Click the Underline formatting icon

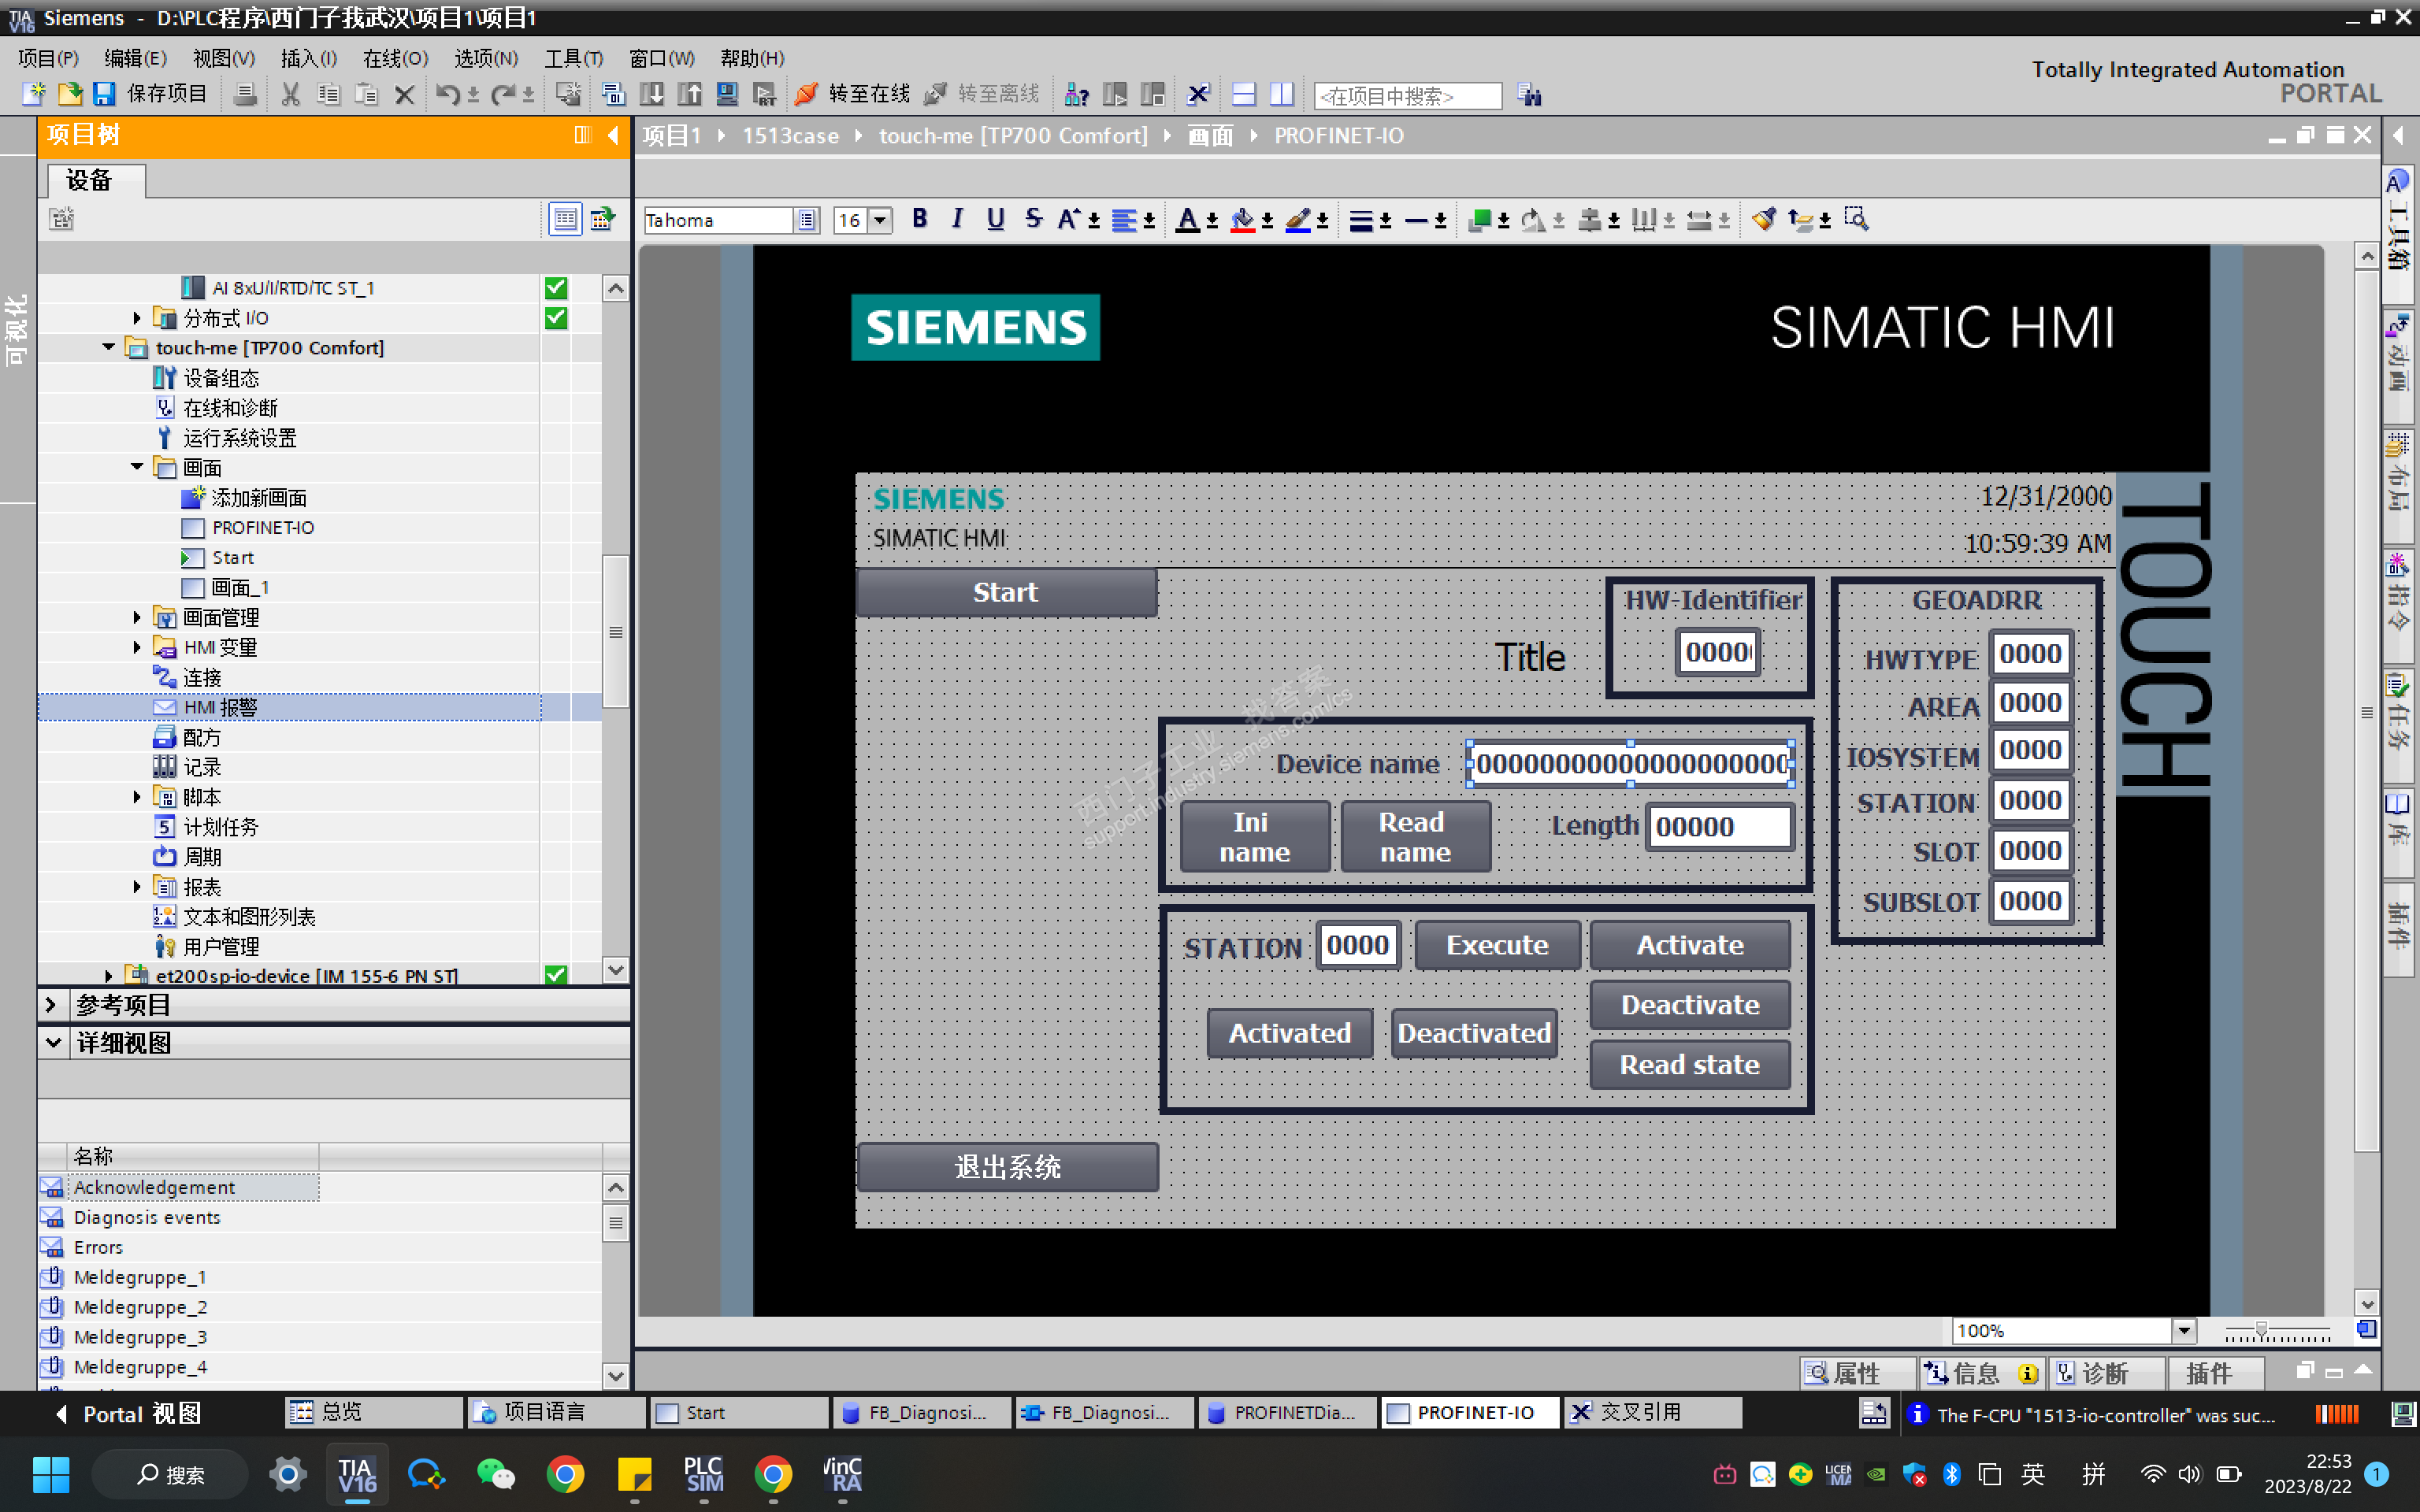995,219
